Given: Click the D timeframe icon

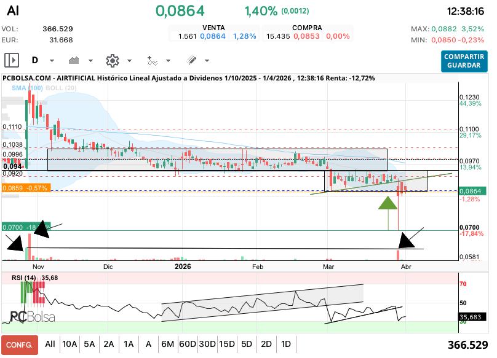Looking at the screenshot, I should point(35,60).
